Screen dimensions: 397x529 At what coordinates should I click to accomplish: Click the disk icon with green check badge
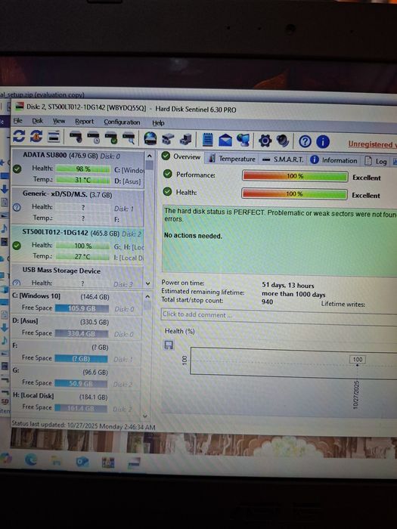click(111, 138)
